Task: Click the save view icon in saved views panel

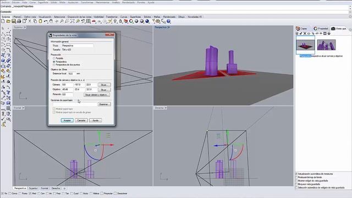Action: click(x=297, y=34)
